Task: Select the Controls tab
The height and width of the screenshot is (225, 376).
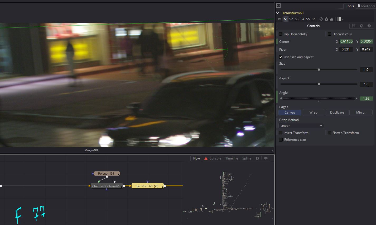Action: coord(313,26)
